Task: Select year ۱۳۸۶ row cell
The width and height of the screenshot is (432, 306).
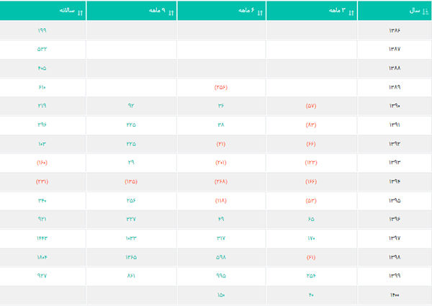Action: (x=394, y=30)
